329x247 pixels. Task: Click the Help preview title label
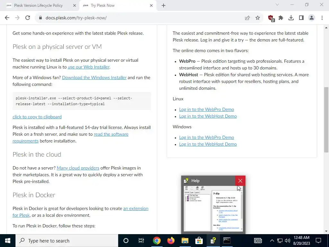[195, 181]
